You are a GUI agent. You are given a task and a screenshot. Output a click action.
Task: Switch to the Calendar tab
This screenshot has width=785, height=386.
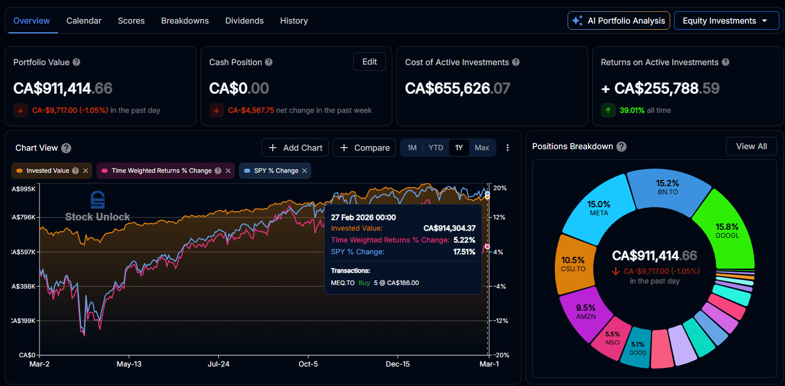tap(84, 21)
